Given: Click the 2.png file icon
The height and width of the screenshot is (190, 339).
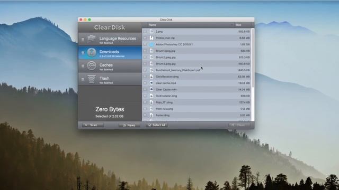Looking at the screenshot, I should [151, 32].
